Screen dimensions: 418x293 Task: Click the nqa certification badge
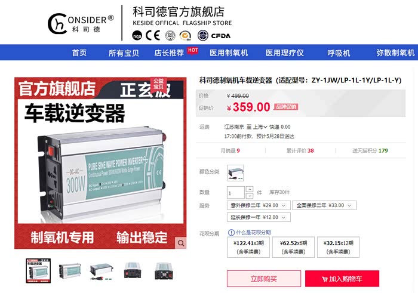click(137, 36)
